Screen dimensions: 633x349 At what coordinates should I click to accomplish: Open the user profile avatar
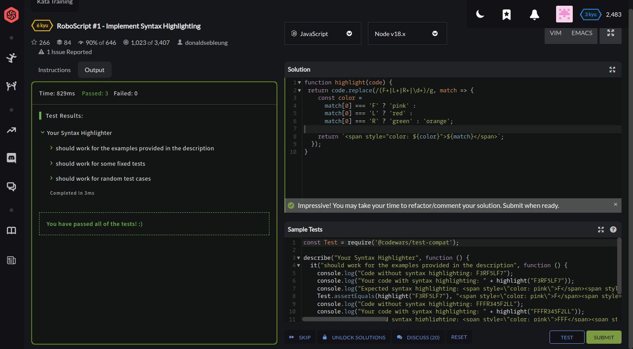(x=564, y=15)
